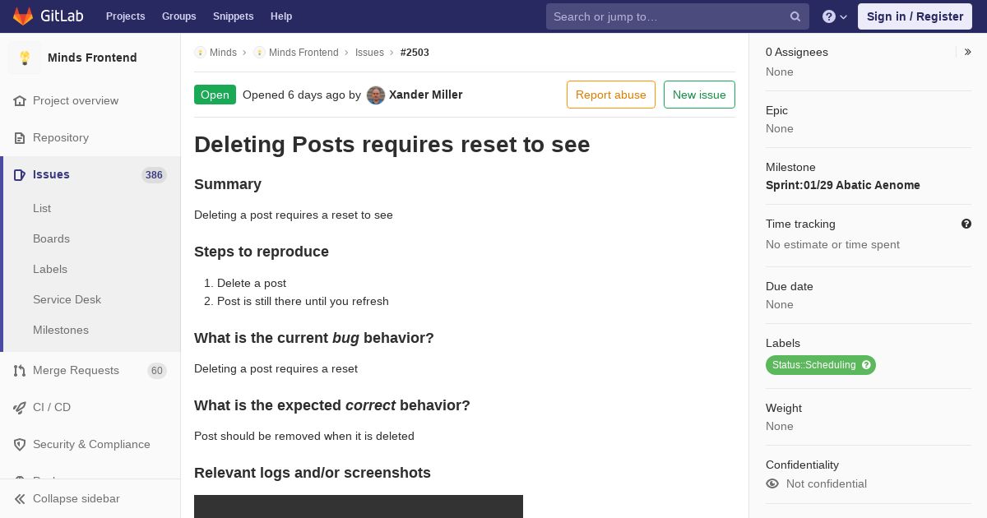The height and width of the screenshot is (518, 987).
Task: Open the Labels submenu item
Action: tap(50, 269)
